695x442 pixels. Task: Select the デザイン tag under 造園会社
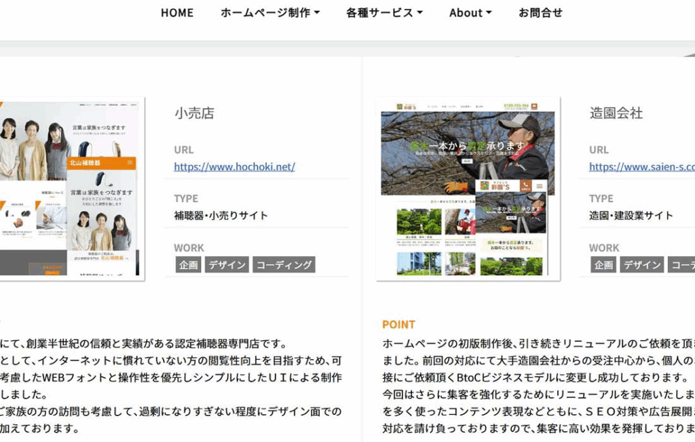pos(642,265)
